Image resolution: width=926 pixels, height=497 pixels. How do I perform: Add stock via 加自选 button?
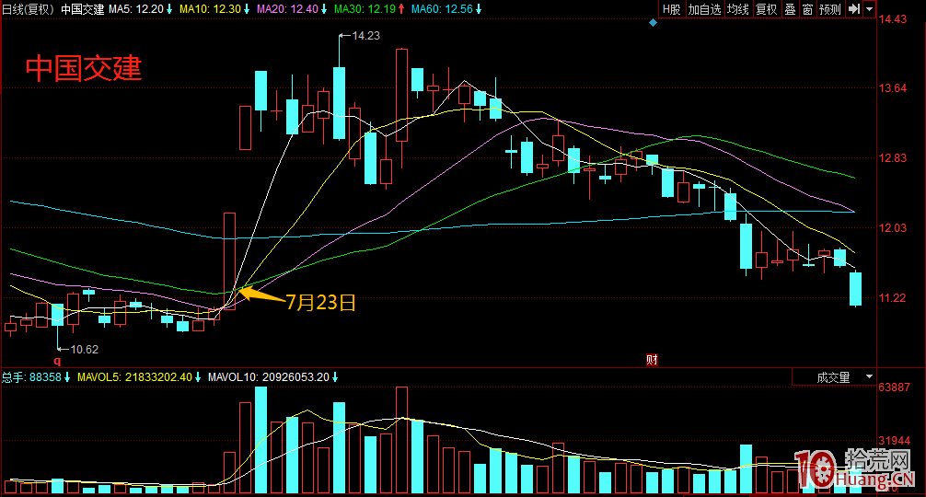point(704,9)
